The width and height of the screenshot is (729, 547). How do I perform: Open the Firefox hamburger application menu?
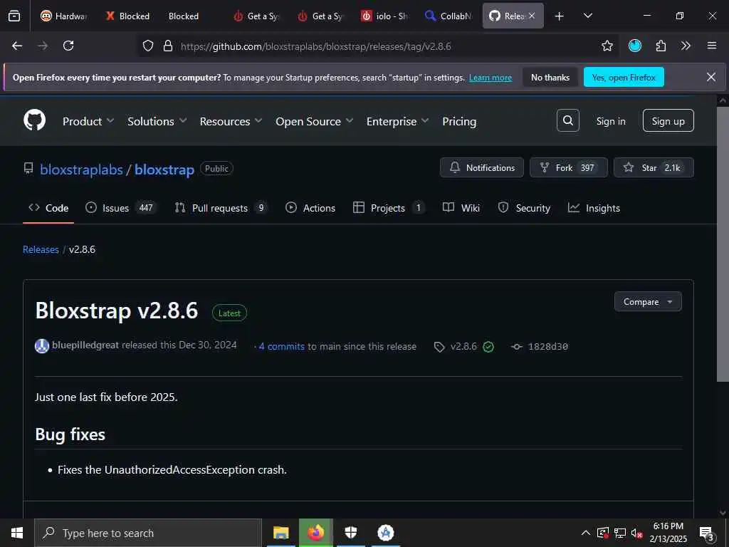tap(711, 46)
